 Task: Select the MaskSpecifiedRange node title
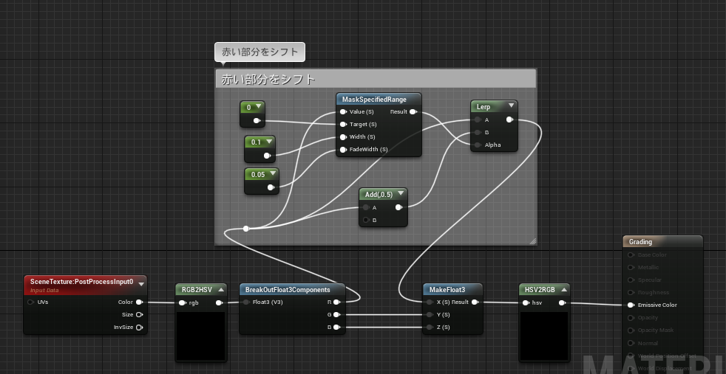pos(374,100)
